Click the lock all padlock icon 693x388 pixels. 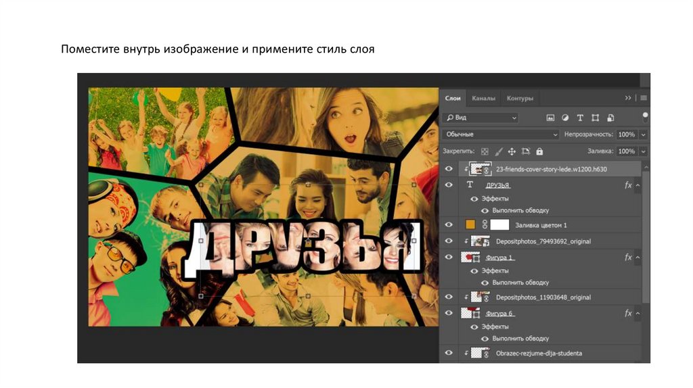pyautogui.click(x=539, y=151)
